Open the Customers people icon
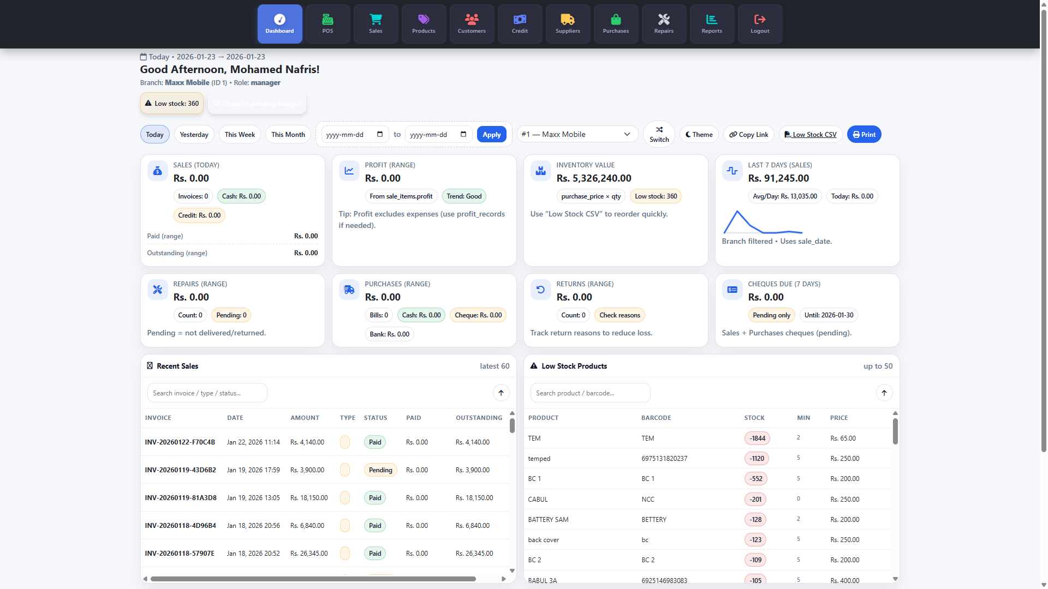The image size is (1048, 589). tap(472, 20)
